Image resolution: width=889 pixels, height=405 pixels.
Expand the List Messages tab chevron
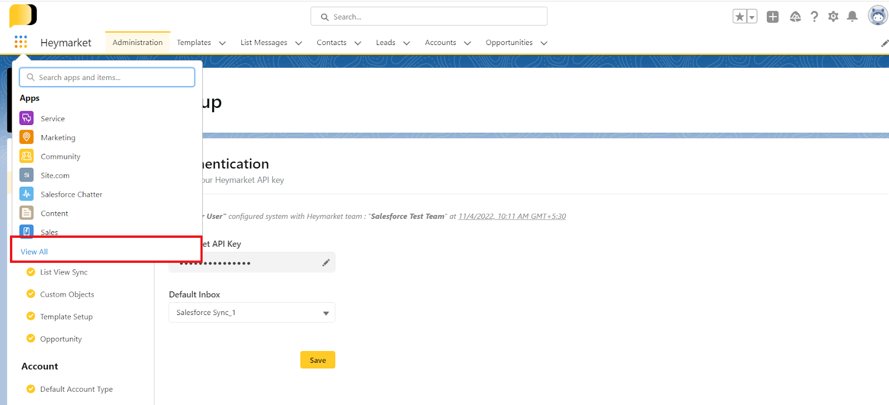point(298,43)
